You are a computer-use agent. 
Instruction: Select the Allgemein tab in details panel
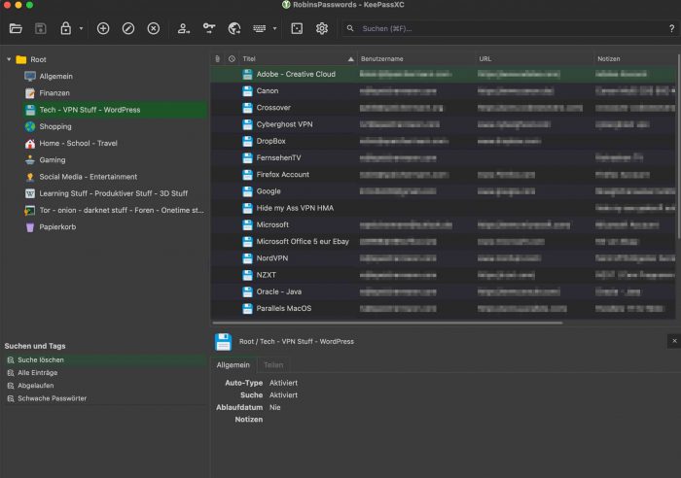(x=233, y=365)
